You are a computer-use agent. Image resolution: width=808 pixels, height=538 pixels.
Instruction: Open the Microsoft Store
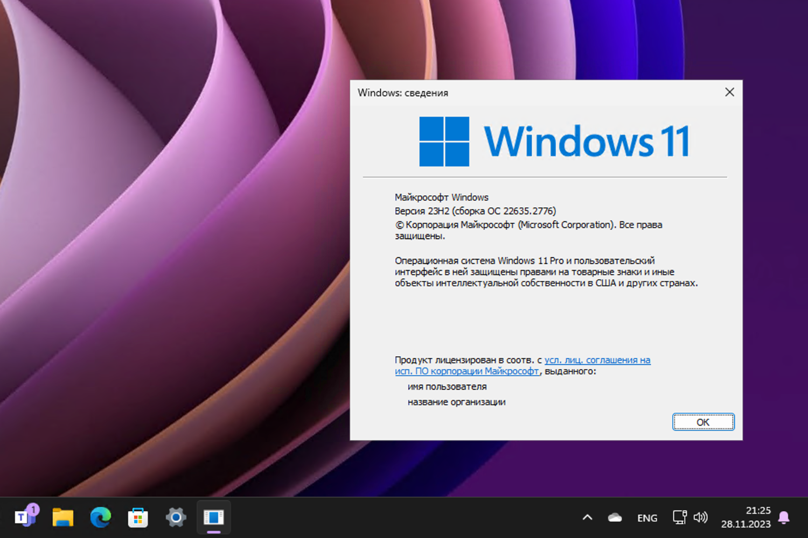click(138, 518)
